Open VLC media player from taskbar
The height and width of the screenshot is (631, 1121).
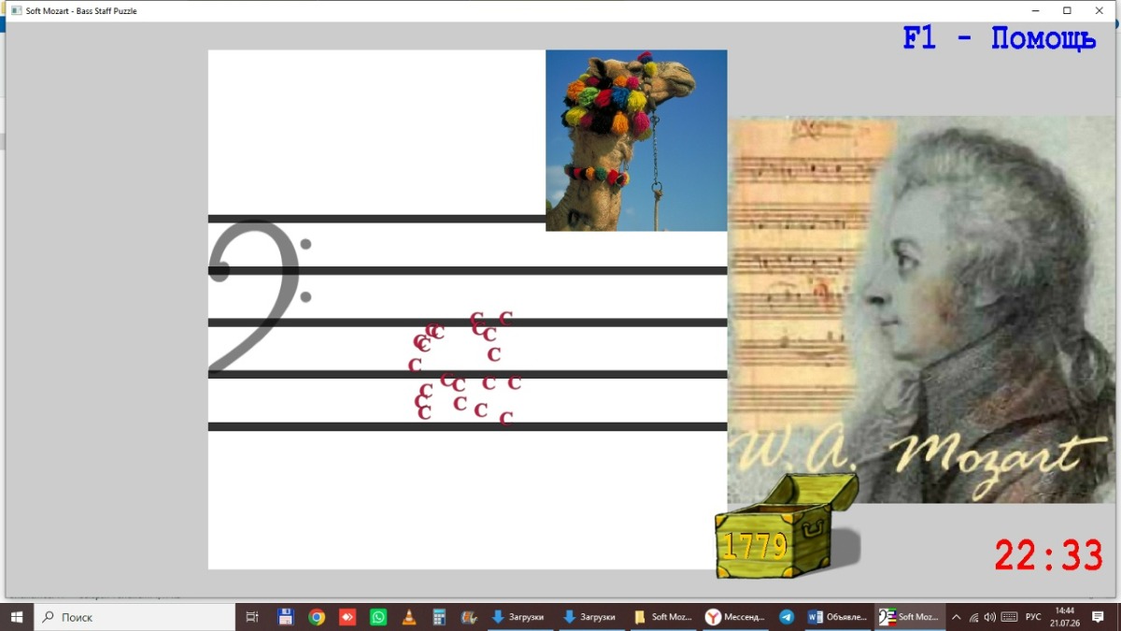click(x=409, y=617)
